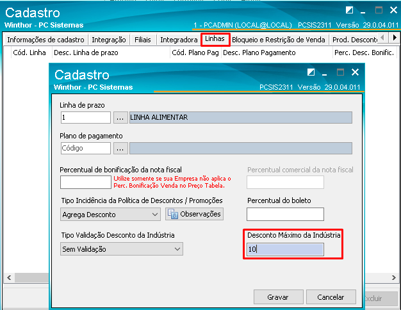Click the Plano de pagamento description field
The width and height of the screenshot is (401, 310).
pyautogui.click(x=241, y=148)
